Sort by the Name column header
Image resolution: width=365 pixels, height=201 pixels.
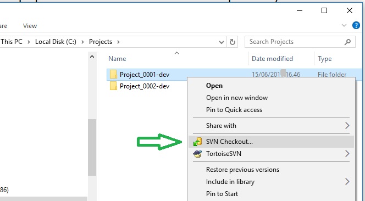pyautogui.click(x=117, y=59)
